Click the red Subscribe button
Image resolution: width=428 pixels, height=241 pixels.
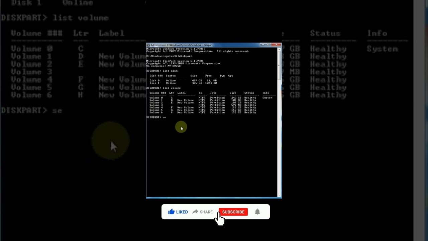coord(233,212)
